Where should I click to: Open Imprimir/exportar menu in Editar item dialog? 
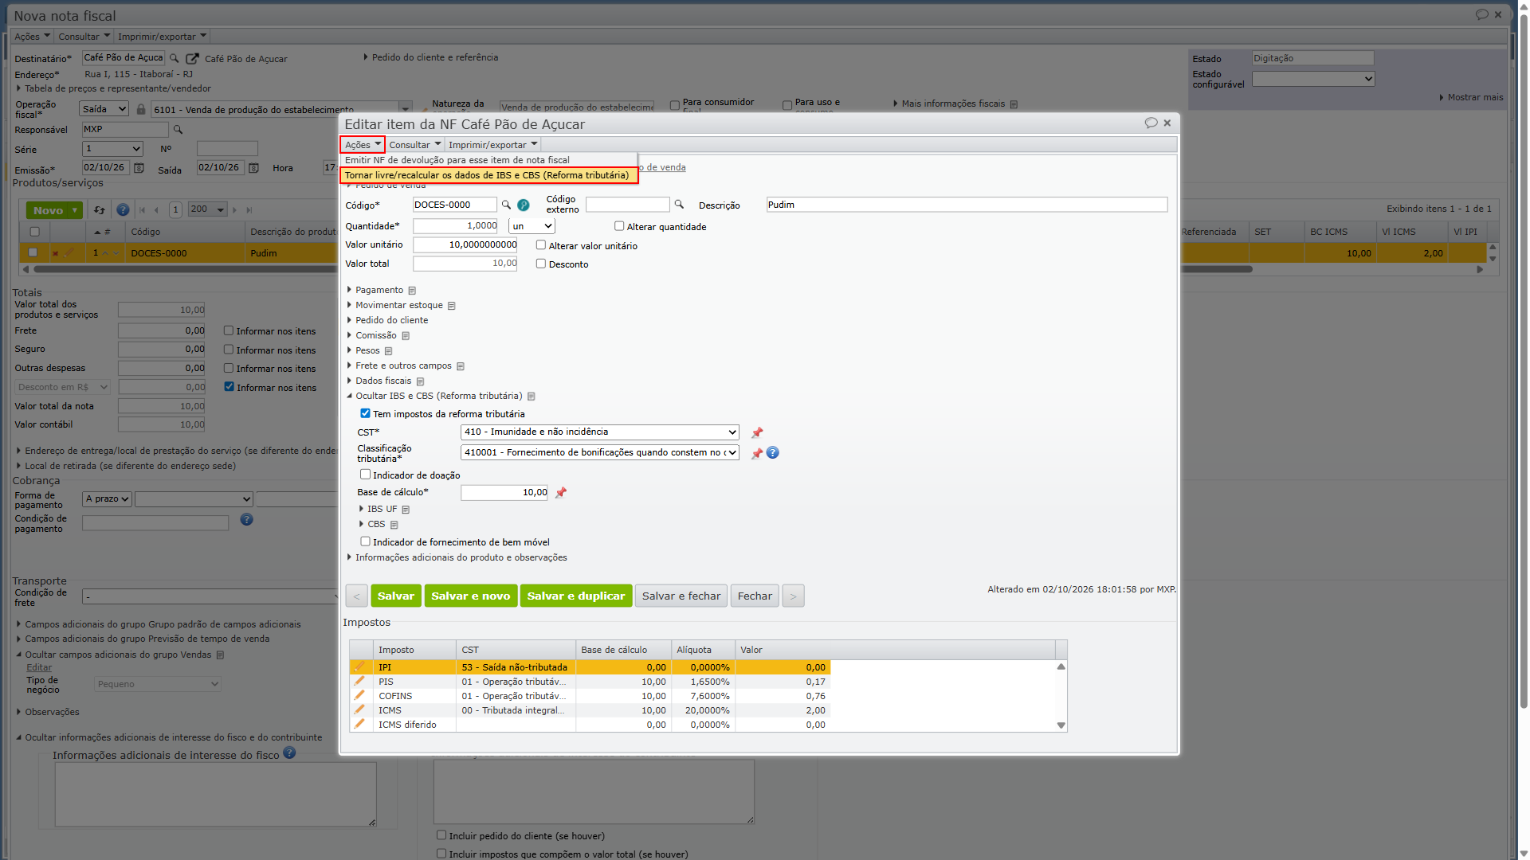492,145
